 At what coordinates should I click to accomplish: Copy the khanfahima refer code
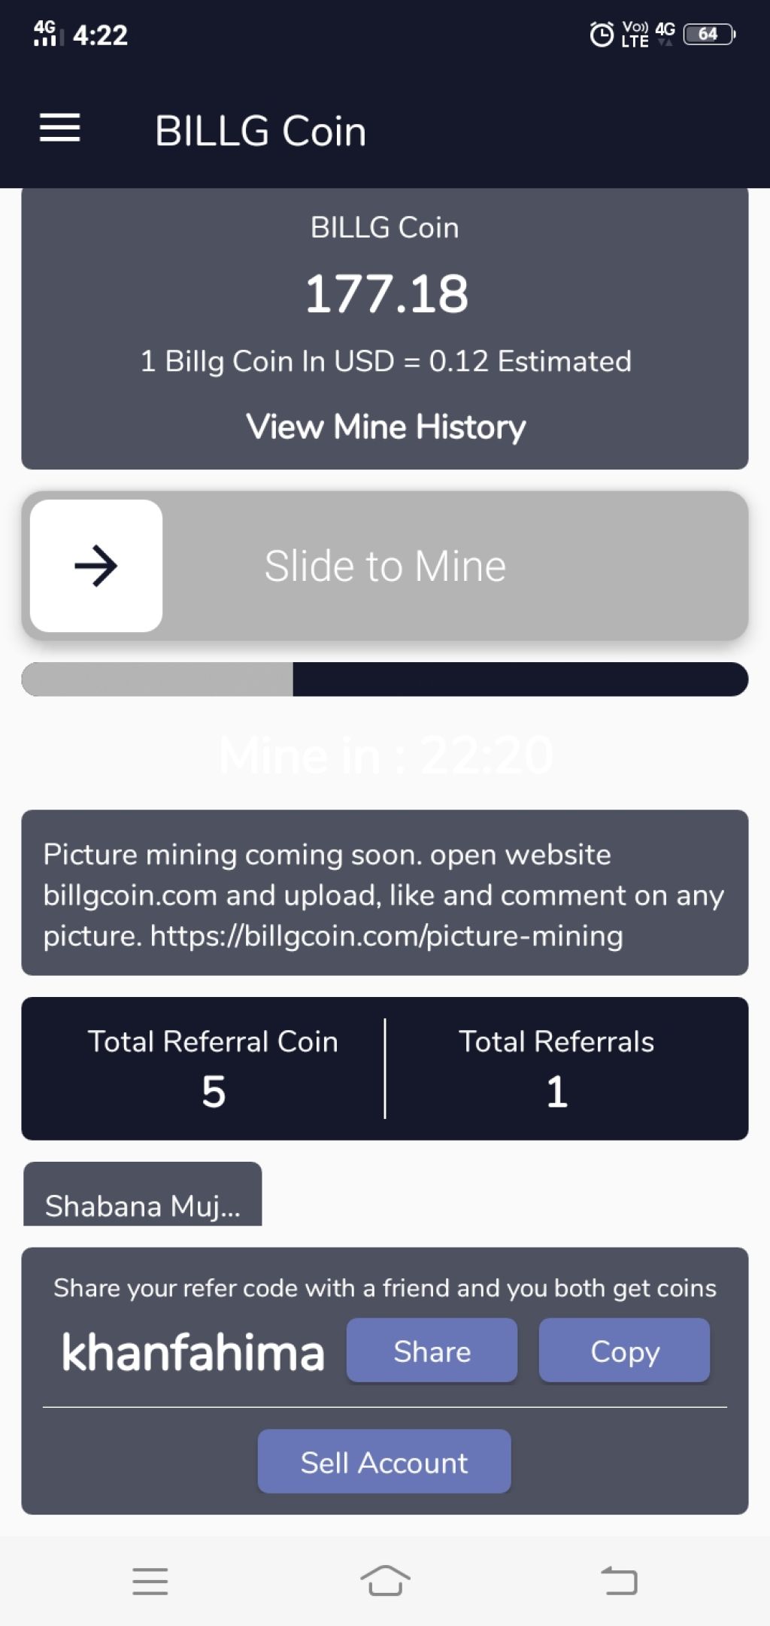click(x=624, y=1351)
